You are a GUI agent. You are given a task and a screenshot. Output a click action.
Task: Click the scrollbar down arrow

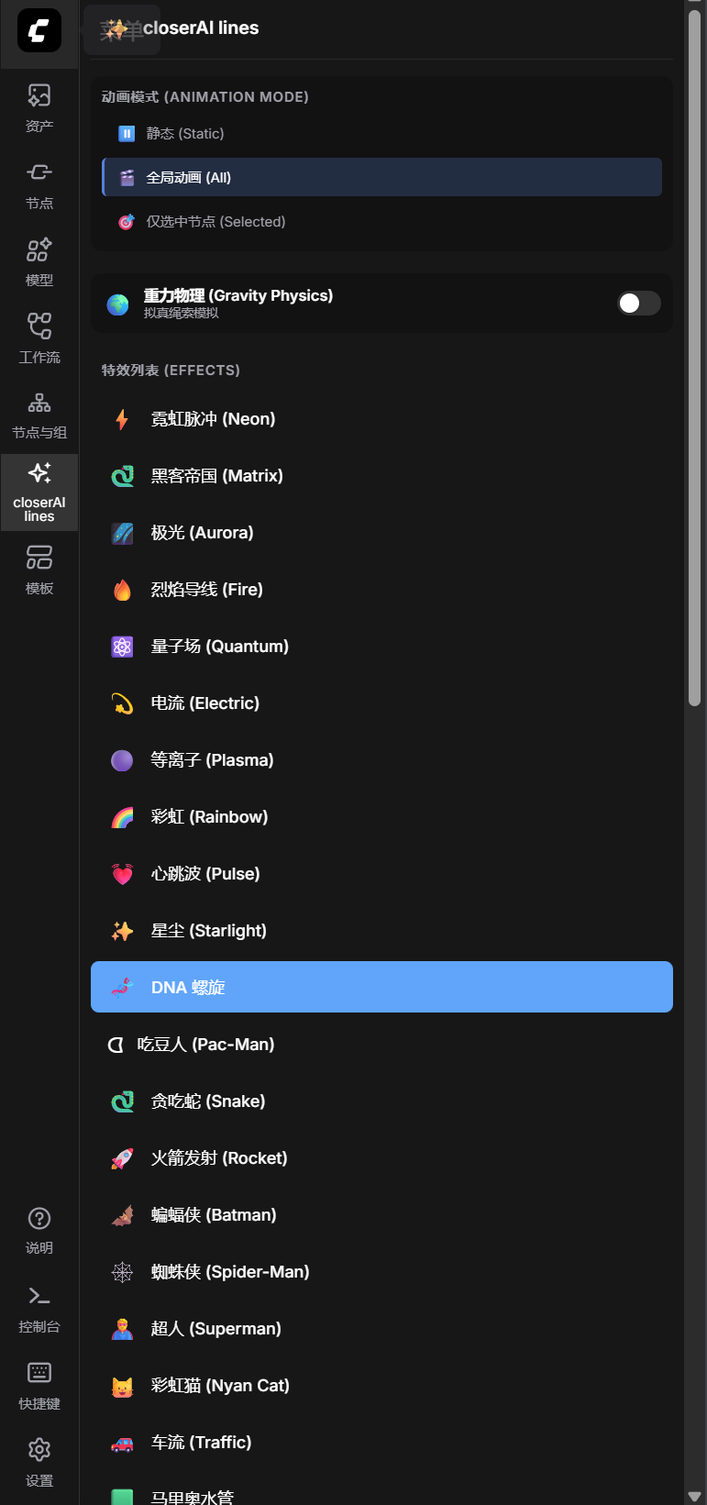(x=694, y=1498)
